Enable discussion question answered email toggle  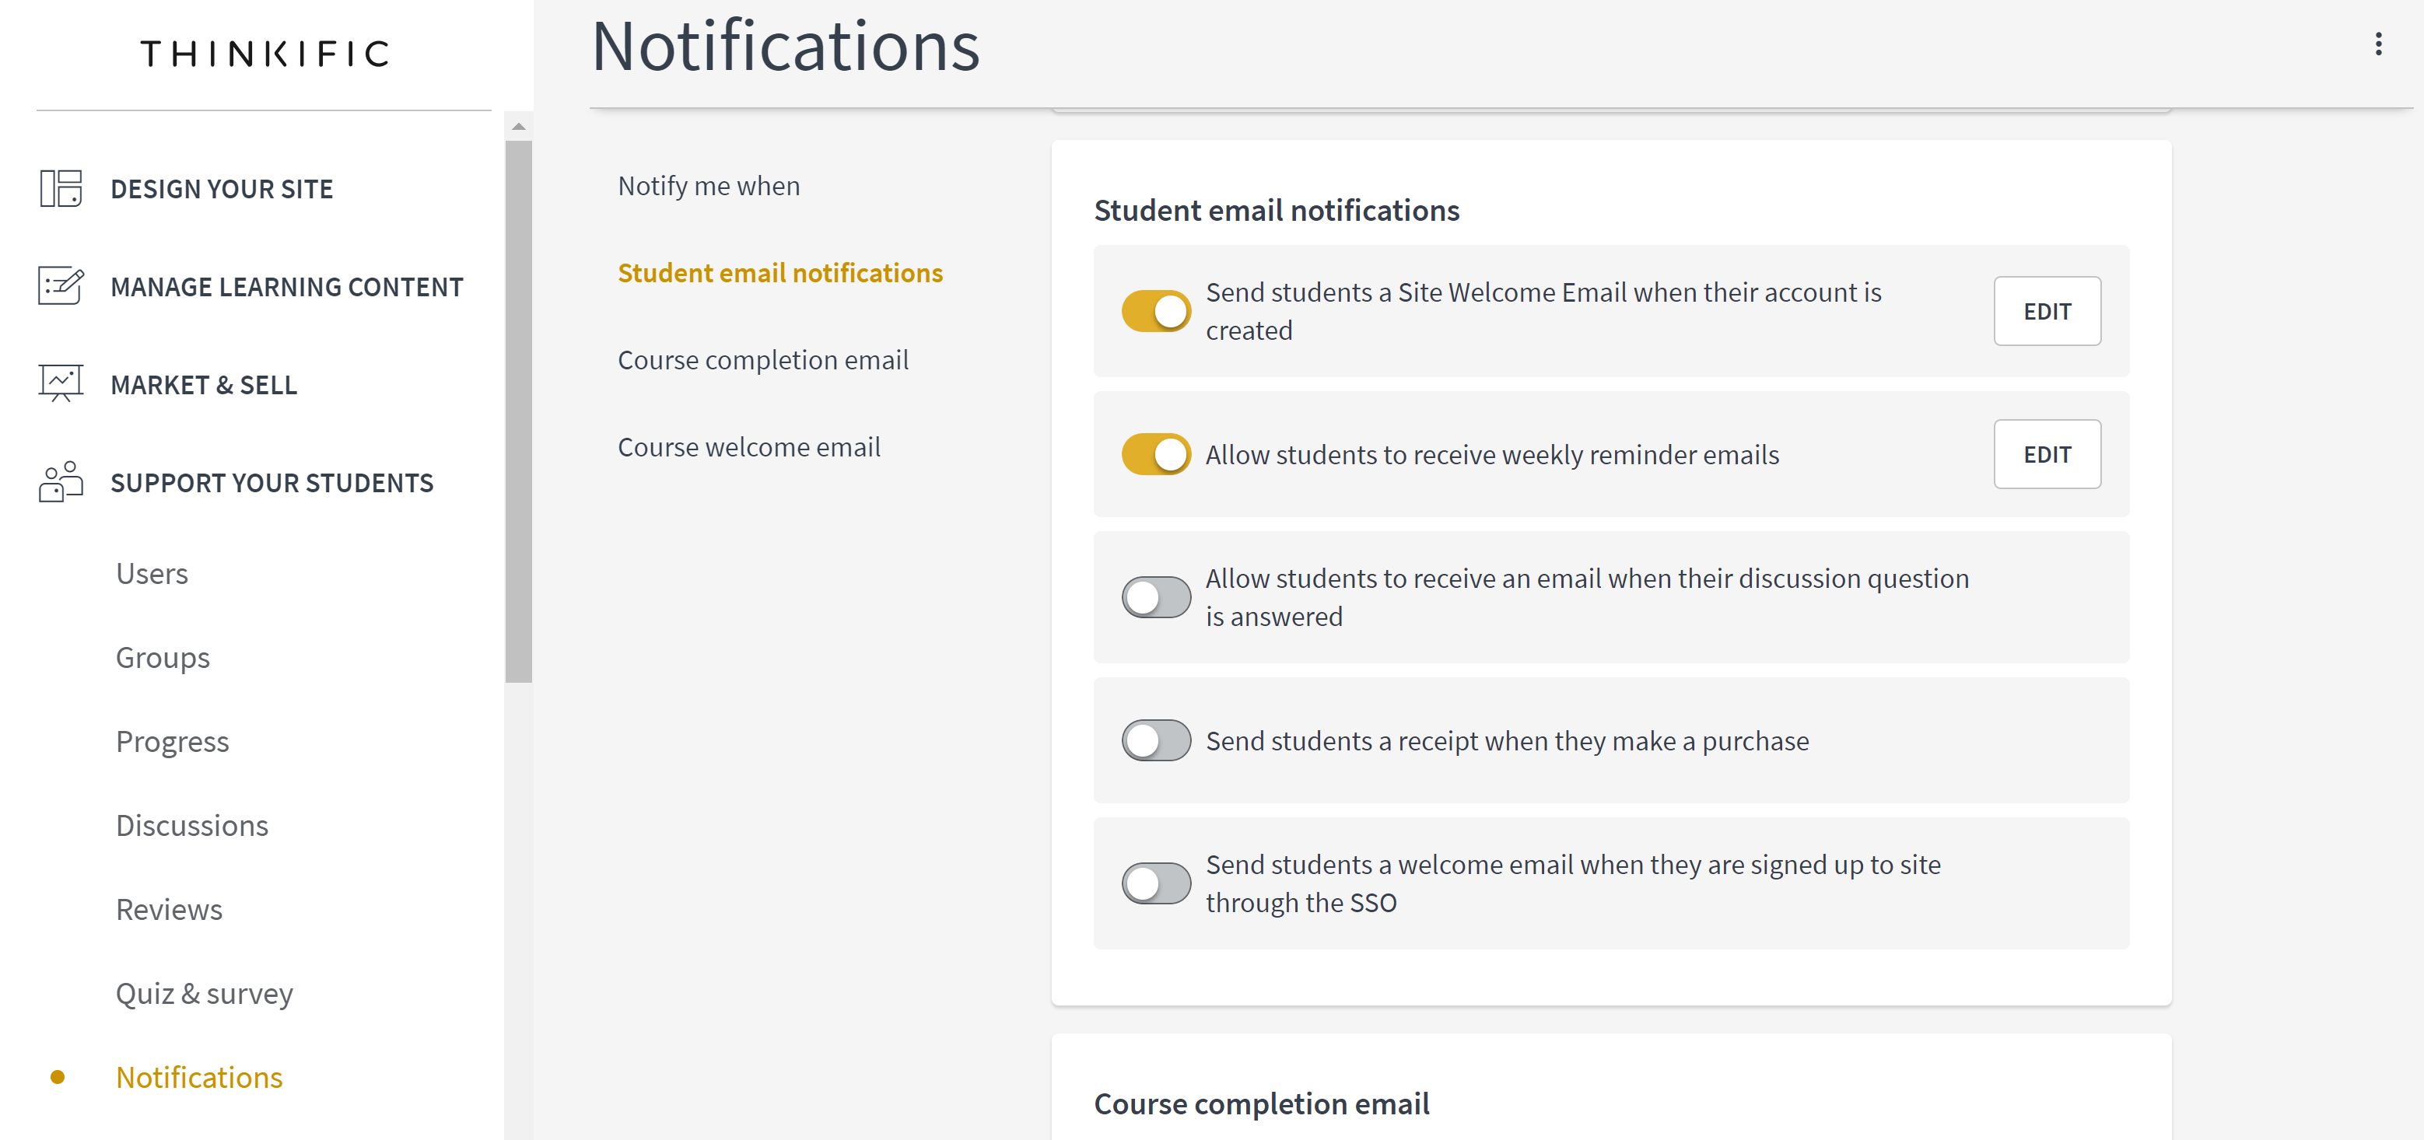1155,597
